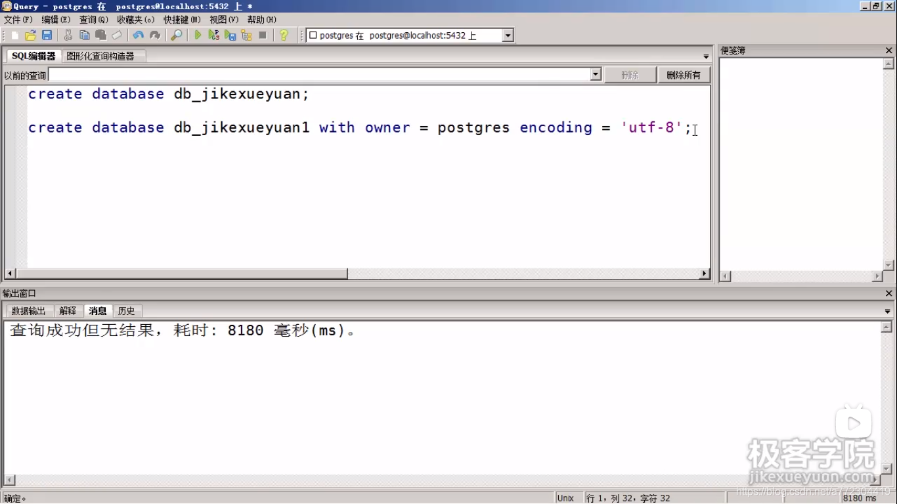Open a SQL file from disk

pyautogui.click(x=30, y=35)
